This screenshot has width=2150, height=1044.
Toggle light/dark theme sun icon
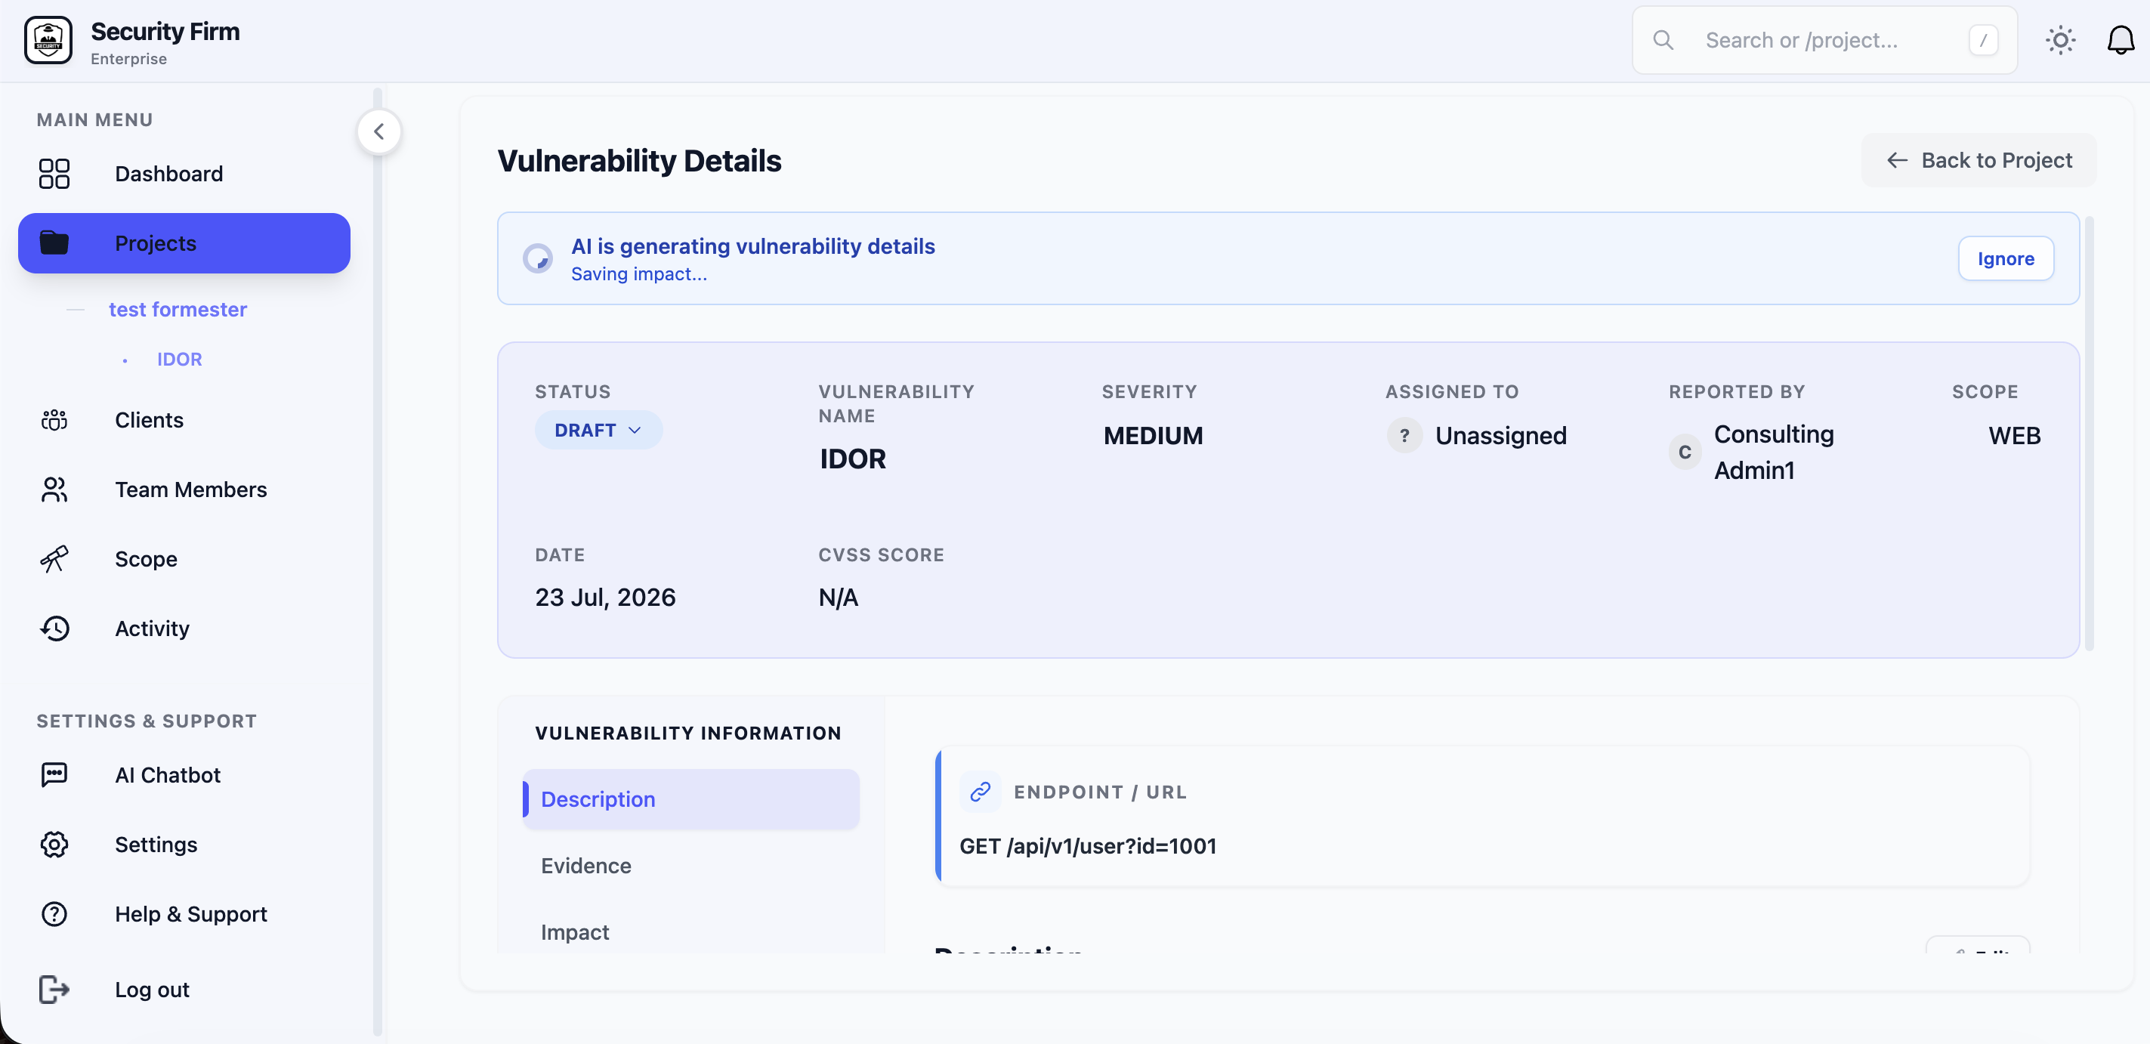coord(2061,40)
